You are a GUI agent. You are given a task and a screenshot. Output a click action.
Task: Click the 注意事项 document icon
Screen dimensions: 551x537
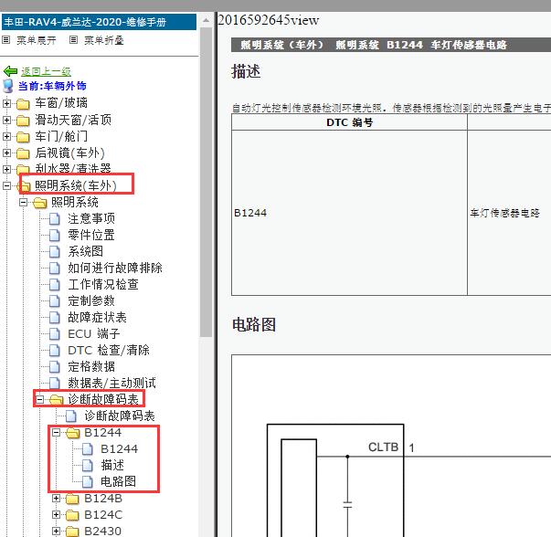(55, 219)
